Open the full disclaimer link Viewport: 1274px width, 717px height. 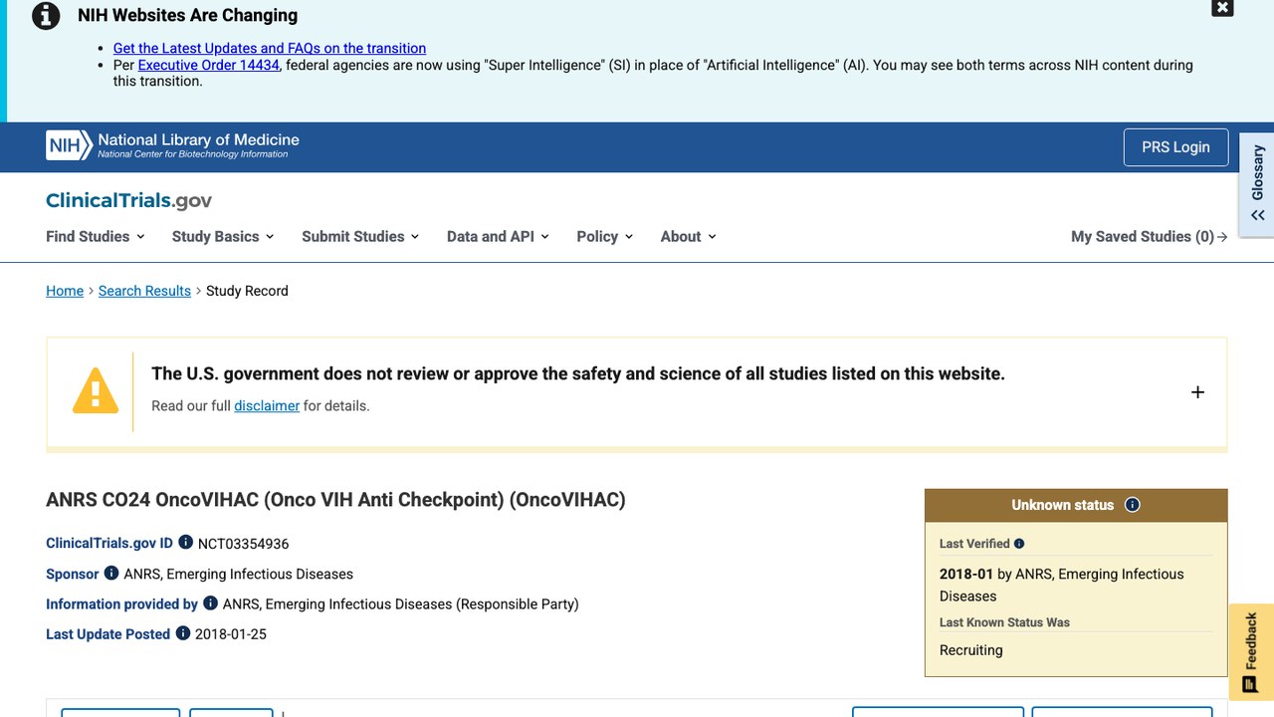(267, 405)
